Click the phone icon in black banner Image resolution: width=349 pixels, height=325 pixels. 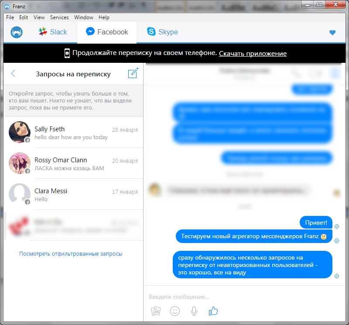(x=67, y=53)
